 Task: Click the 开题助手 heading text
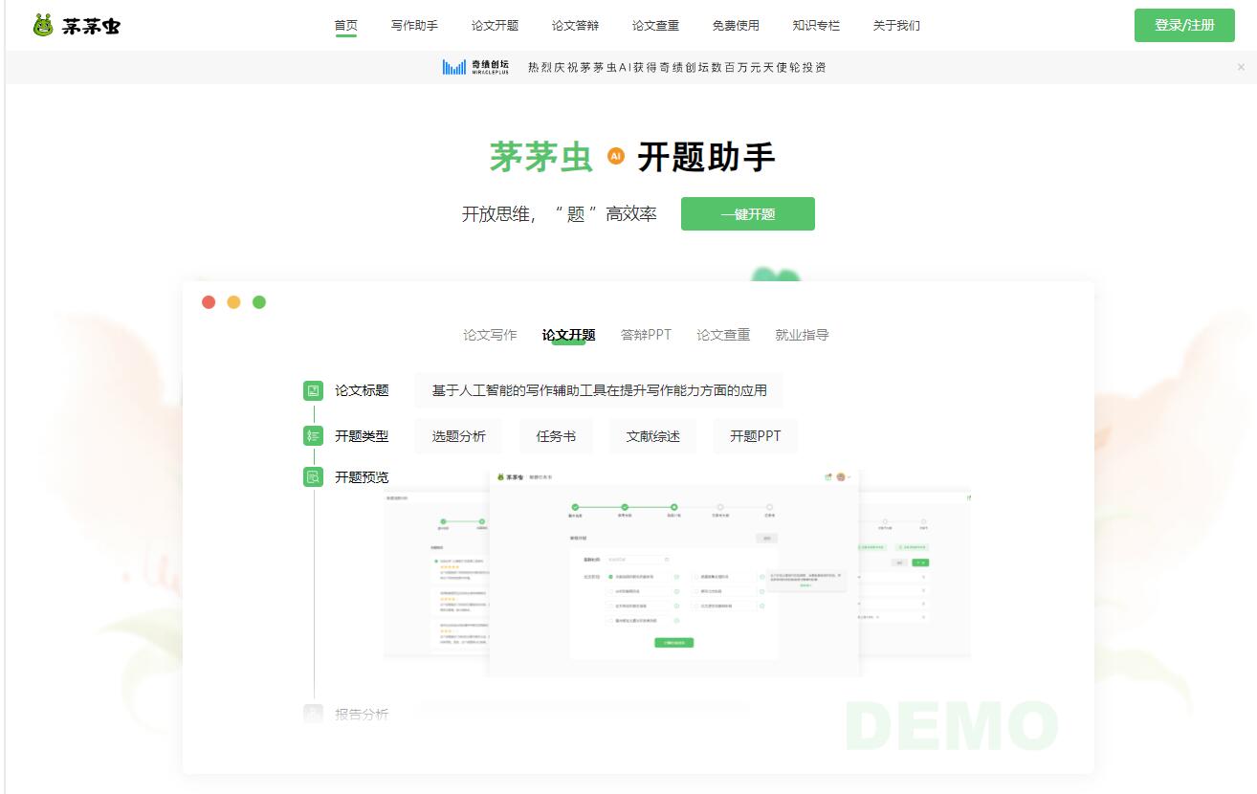tap(706, 157)
